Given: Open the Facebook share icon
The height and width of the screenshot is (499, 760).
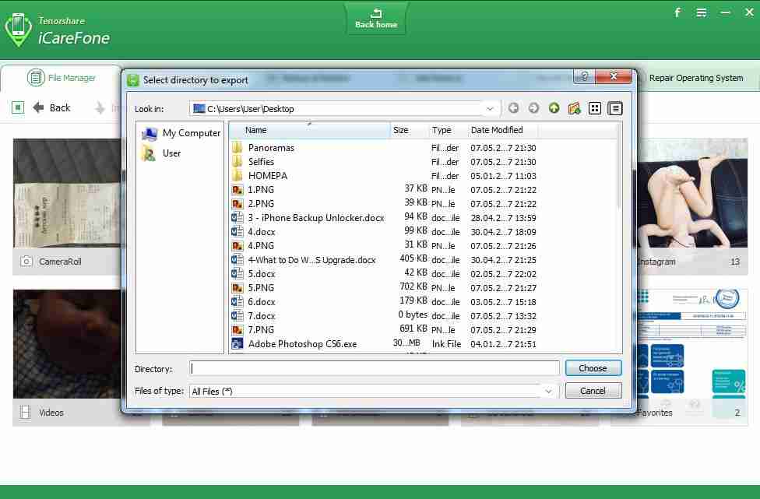Looking at the screenshot, I should coord(677,12).
